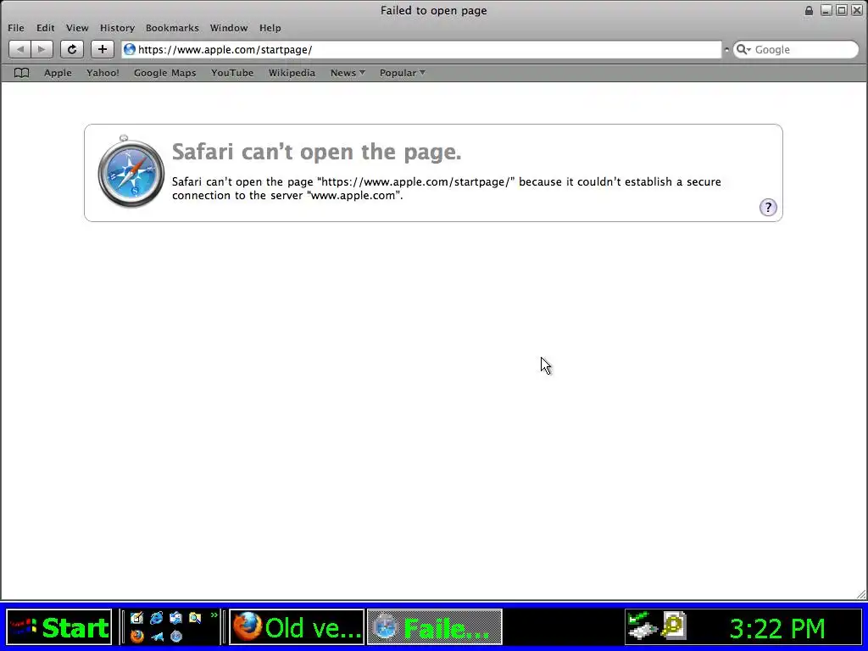Open the Popular bookmarks dropdown
The image size is (868, 651).
tap(402, 73)
